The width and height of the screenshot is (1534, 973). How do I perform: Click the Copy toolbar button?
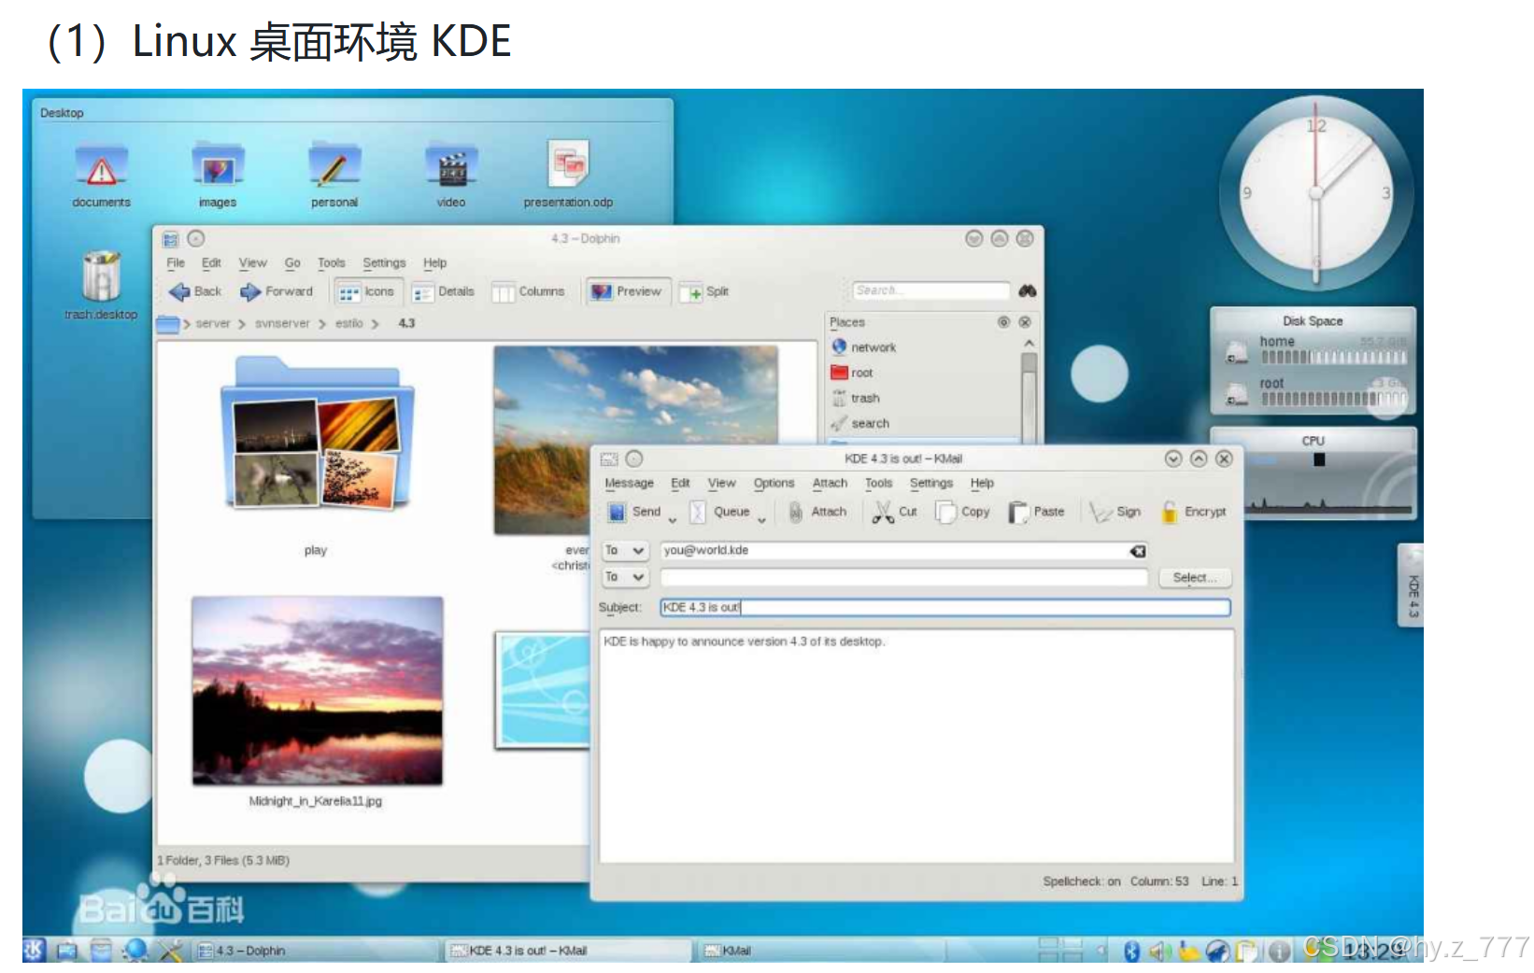pyautogui.click(x=963, y=512)
